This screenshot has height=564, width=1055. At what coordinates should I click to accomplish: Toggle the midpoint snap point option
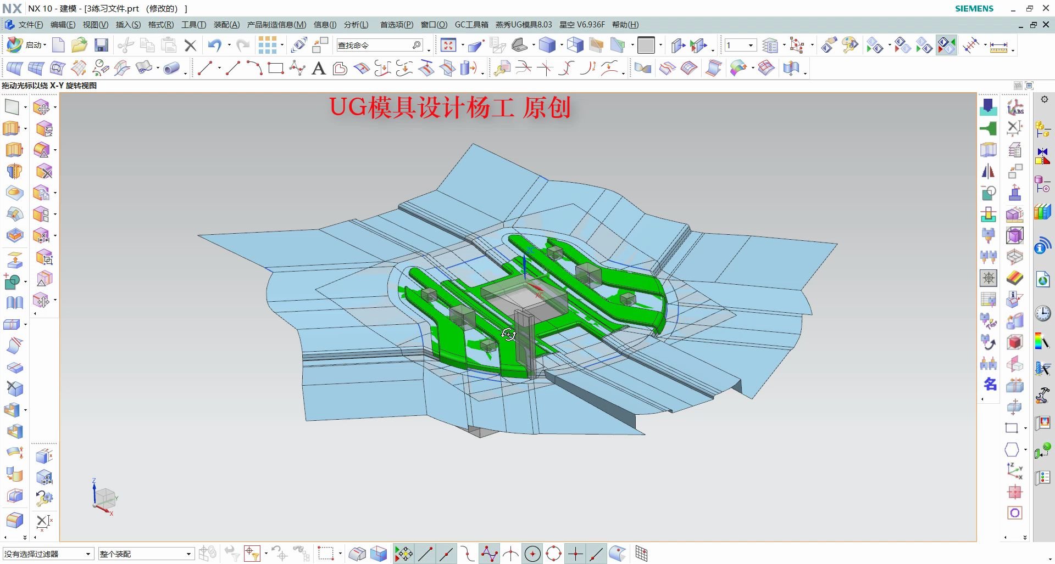coord(446,554)
